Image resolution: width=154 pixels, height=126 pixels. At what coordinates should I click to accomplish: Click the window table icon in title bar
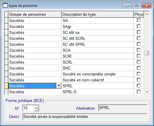pyautogui.click(x=5, y=5)
